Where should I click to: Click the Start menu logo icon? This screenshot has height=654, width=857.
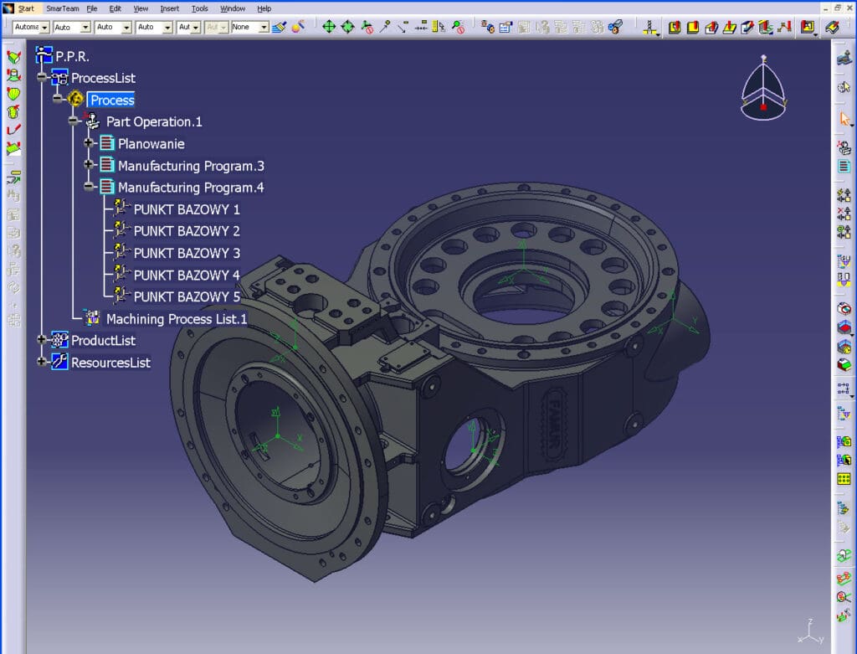8,8
